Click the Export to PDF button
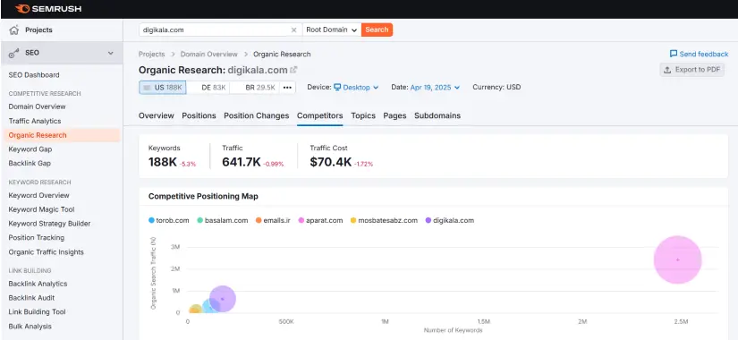Screen dimensions: 738x340 coord(691,70)
